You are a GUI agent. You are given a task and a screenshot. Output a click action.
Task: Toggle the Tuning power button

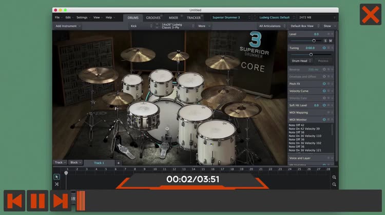324,48
